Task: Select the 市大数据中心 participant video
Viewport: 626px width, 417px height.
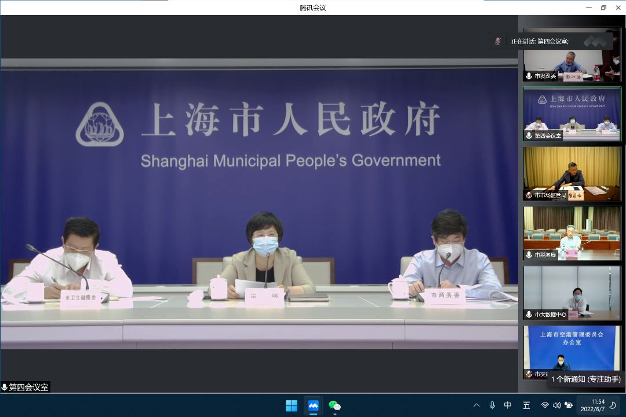Action: pos(572,292)
